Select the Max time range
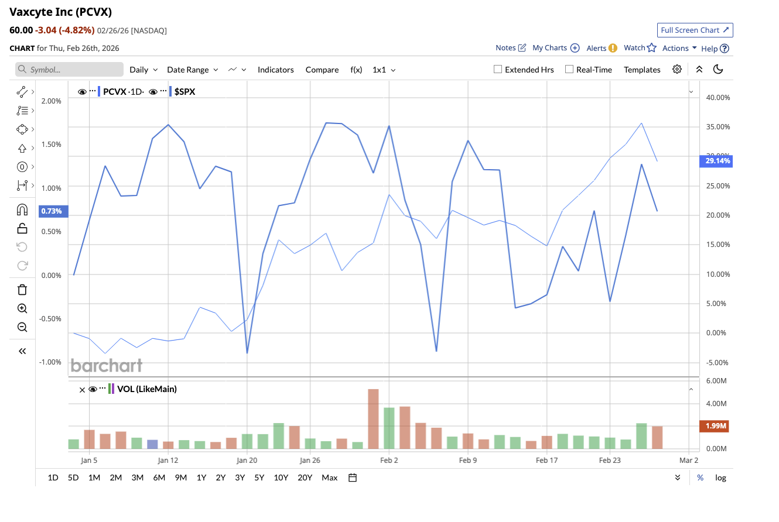This screenshot has height=522, width=779. tap(330, 478)
